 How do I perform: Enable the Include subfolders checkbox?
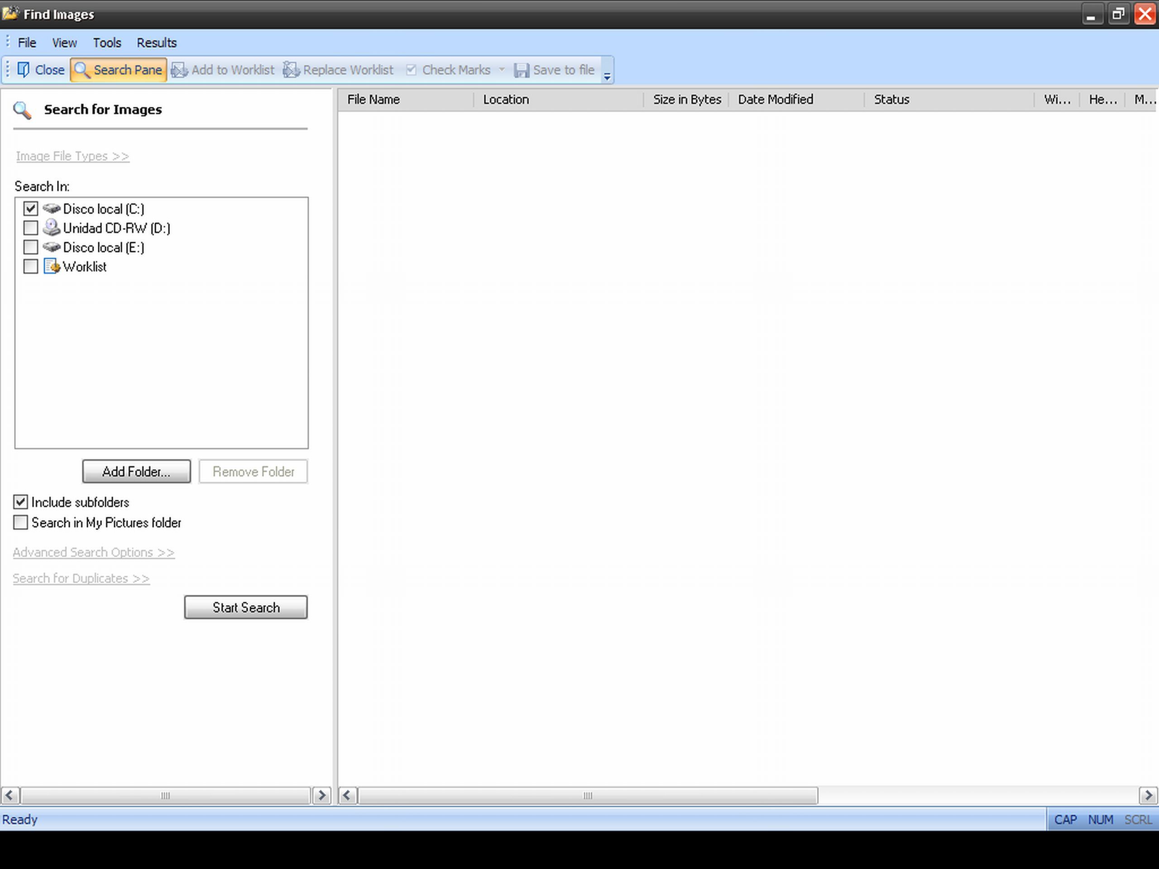tap(20, 501)
